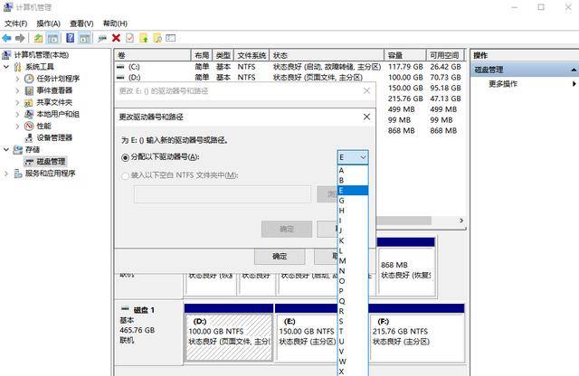This screenshot has width=579, height=376.
Task: Choose drive letter G from the list
Action: [x=342, y=201]
